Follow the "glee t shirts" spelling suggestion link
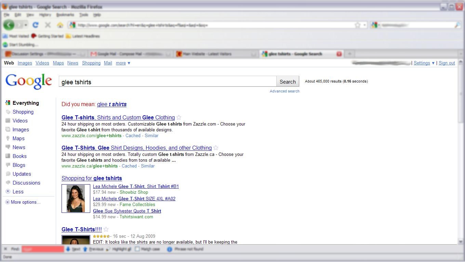 tap(111, 104)
